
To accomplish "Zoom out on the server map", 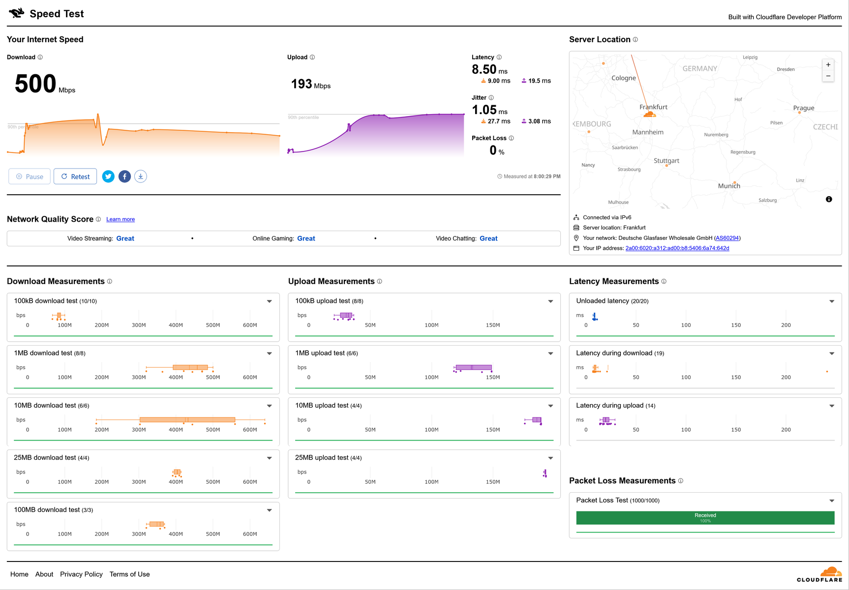I will pyautogui.click(x=828, y=76).
